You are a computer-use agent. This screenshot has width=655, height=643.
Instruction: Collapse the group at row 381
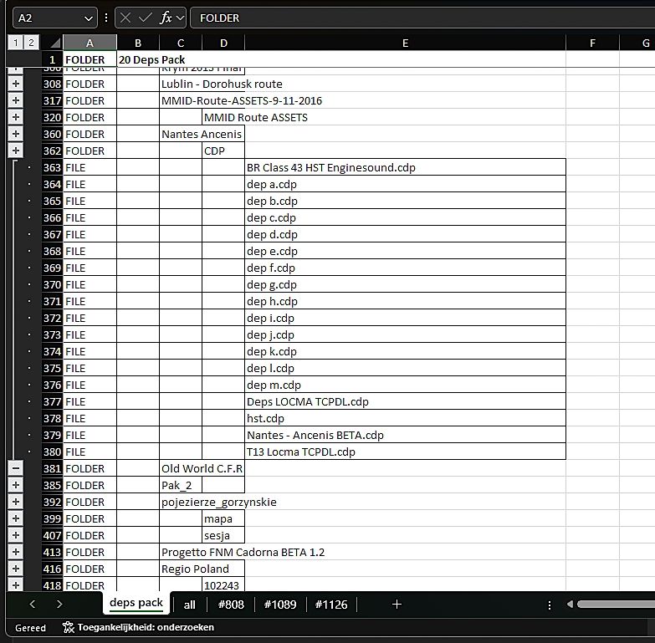coord(16,468)
